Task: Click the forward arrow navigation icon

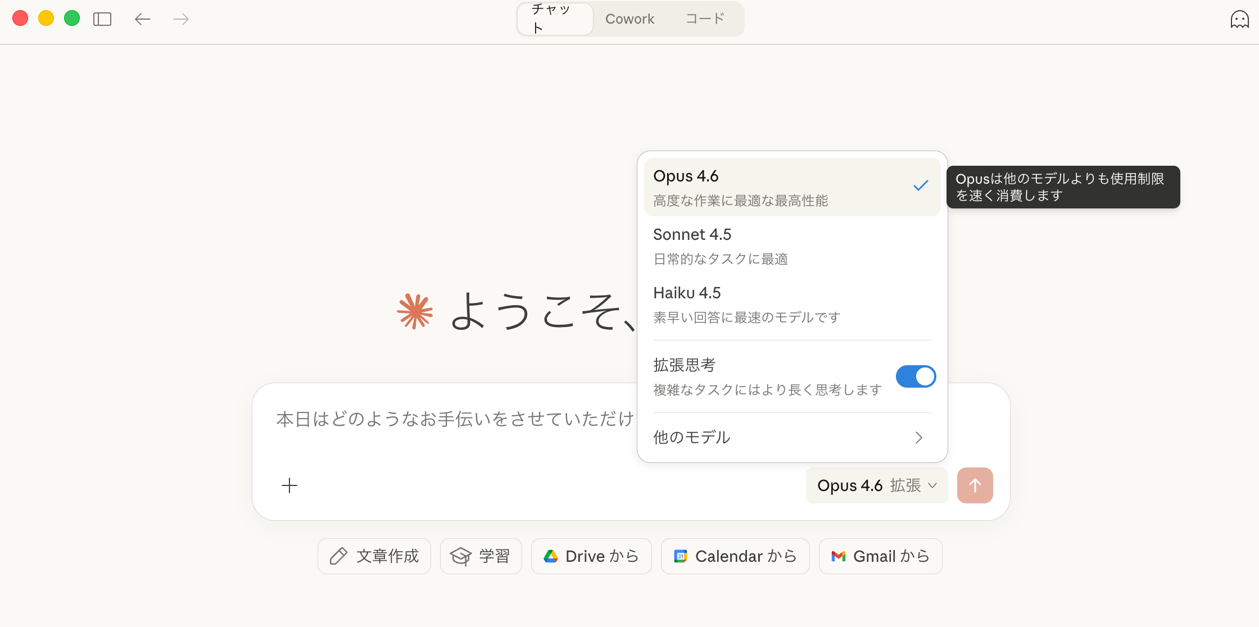Action: (180, 19)
